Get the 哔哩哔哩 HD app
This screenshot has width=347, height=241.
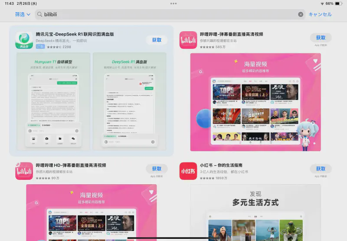[x=157, y=169]
